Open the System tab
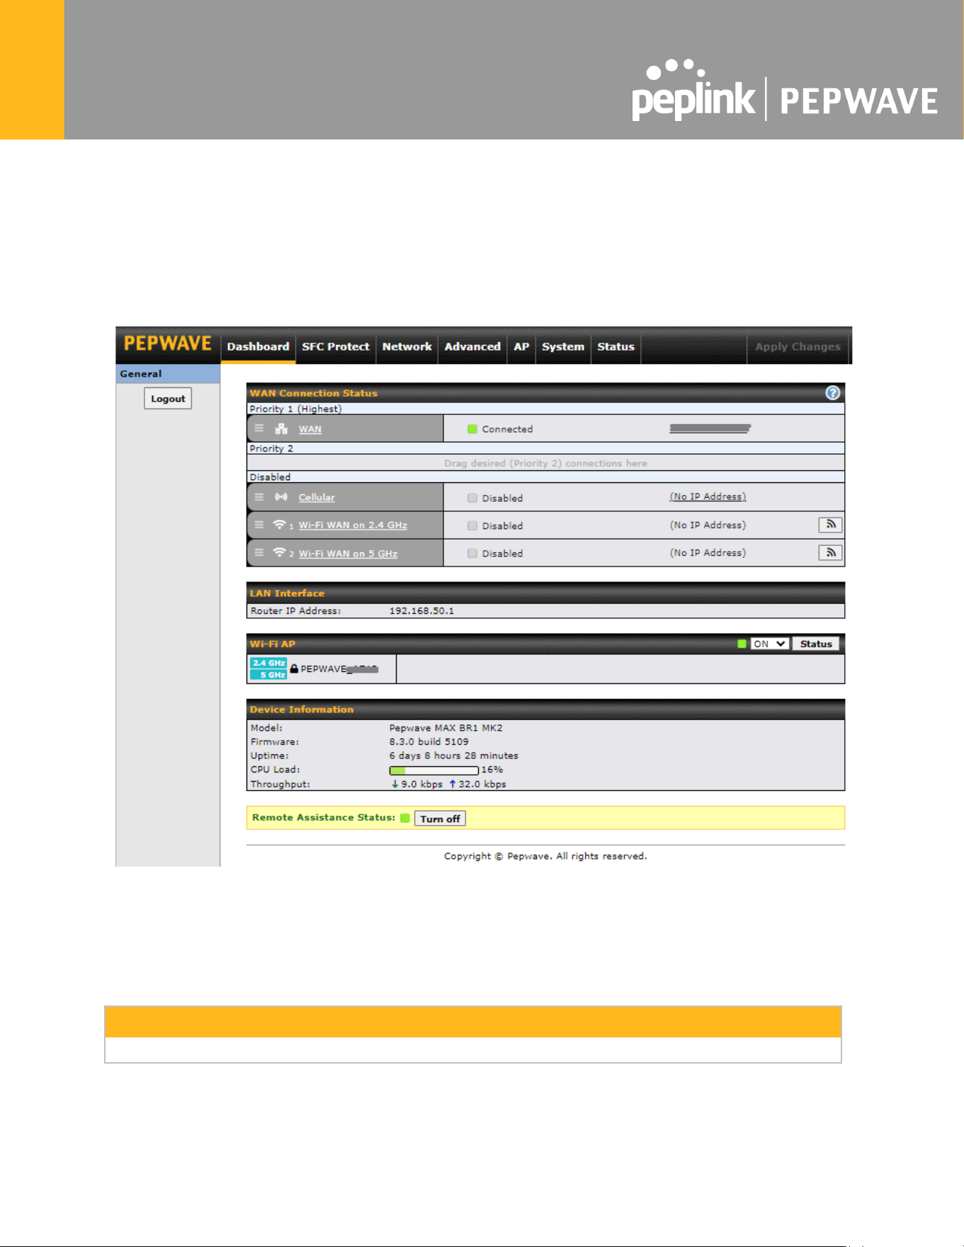The height and width of the screenshot is (1247, 964). click(x=563, y=346)
